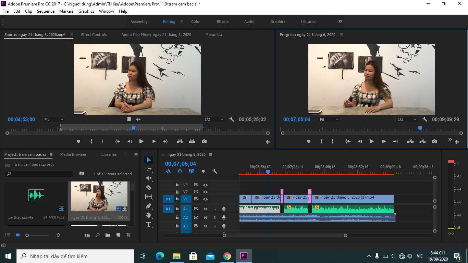Expand workspace overflow chevrons

click(340, 21)
